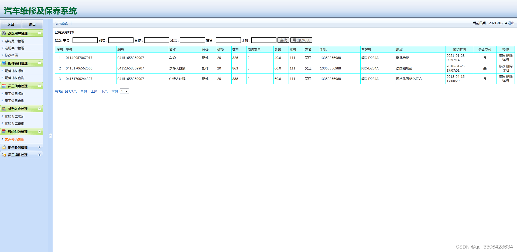Open the page number dropdown

[x=124, y=91]
